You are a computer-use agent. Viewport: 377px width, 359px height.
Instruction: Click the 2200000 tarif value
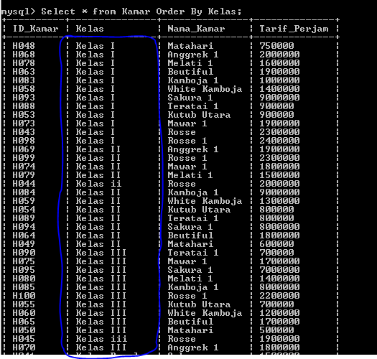point(279,296)
